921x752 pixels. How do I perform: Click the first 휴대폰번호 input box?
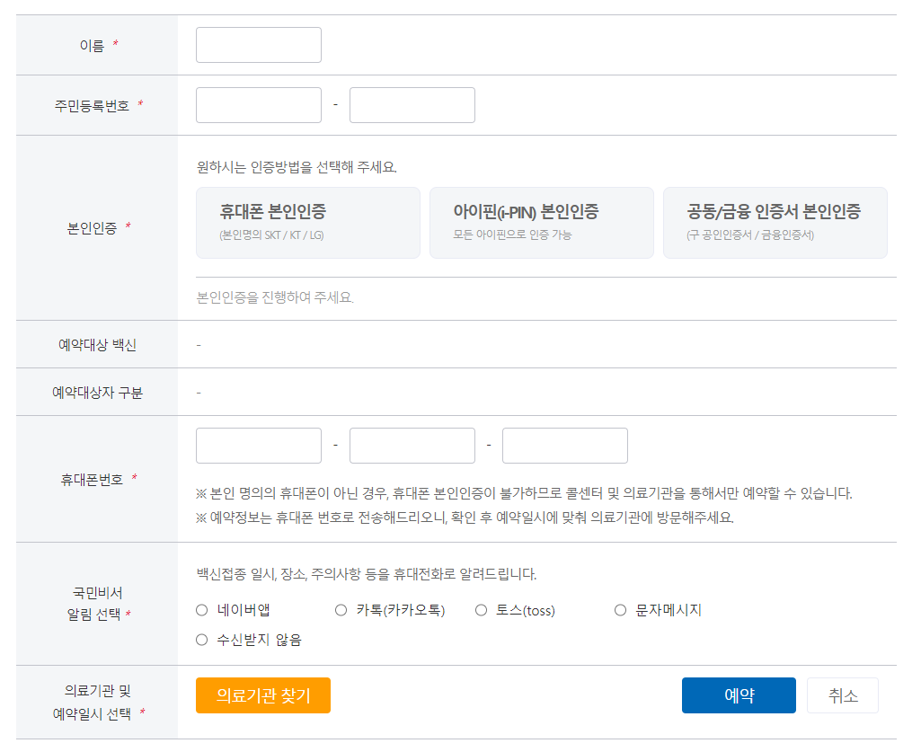coord(259,446)
